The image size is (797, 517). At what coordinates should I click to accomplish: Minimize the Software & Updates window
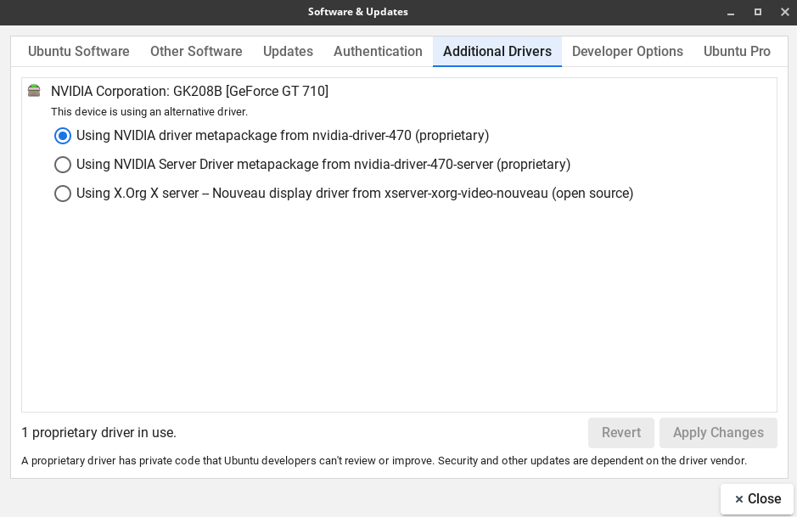pyautogui.click(x=731, y=12)
